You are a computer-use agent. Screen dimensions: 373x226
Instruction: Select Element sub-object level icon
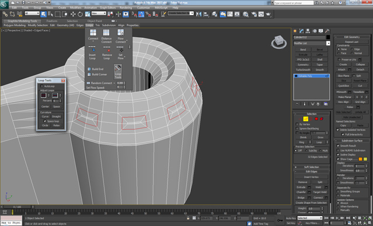click(322, 119)
